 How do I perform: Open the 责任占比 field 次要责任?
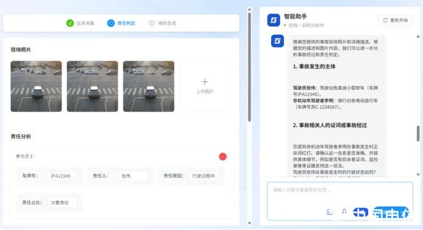(x=62, y=203)
